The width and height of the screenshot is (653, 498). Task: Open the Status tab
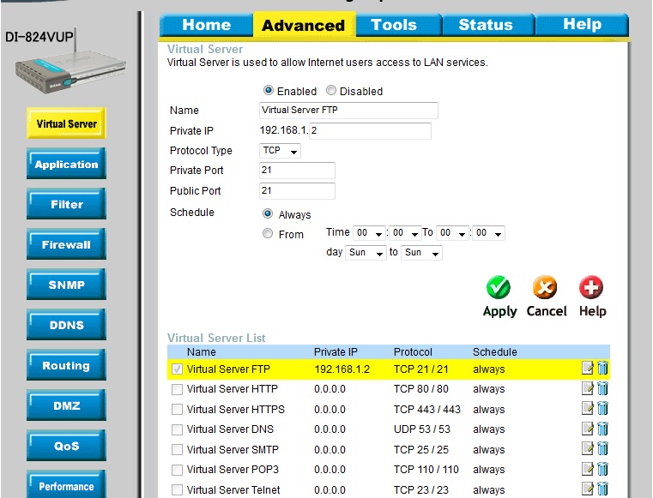(x=485, y=25)
